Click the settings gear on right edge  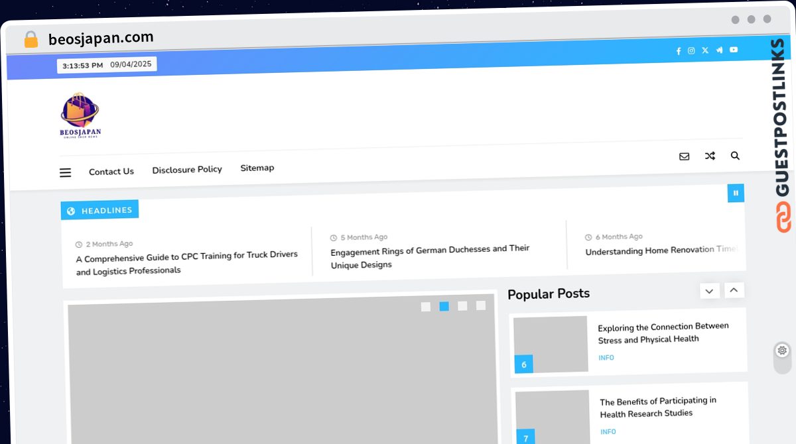pyautogui.click(x=782, y=351)
